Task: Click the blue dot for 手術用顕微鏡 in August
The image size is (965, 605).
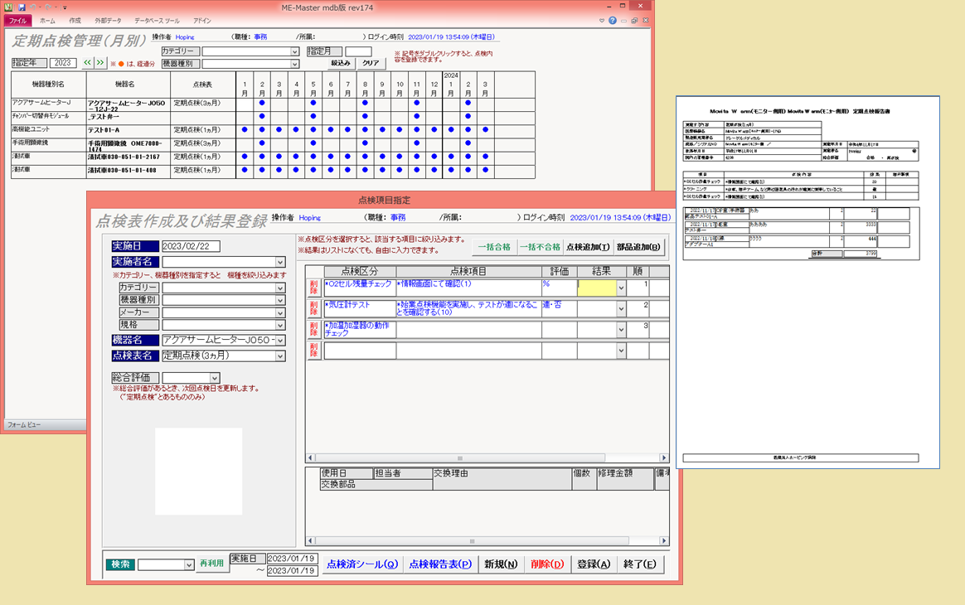Action: coord(365,143)
